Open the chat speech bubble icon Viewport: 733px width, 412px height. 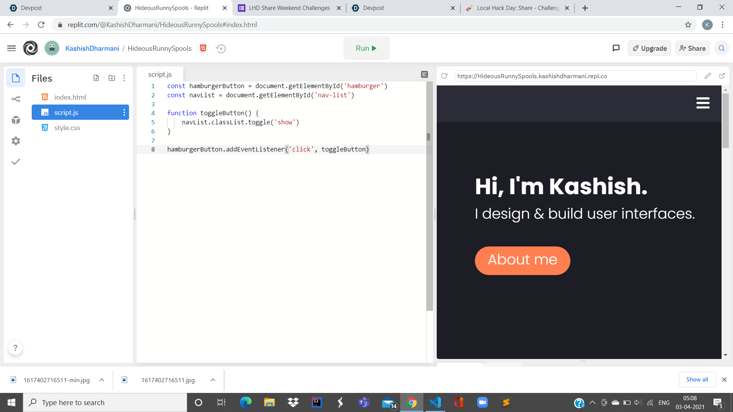(x=616, y=48)
